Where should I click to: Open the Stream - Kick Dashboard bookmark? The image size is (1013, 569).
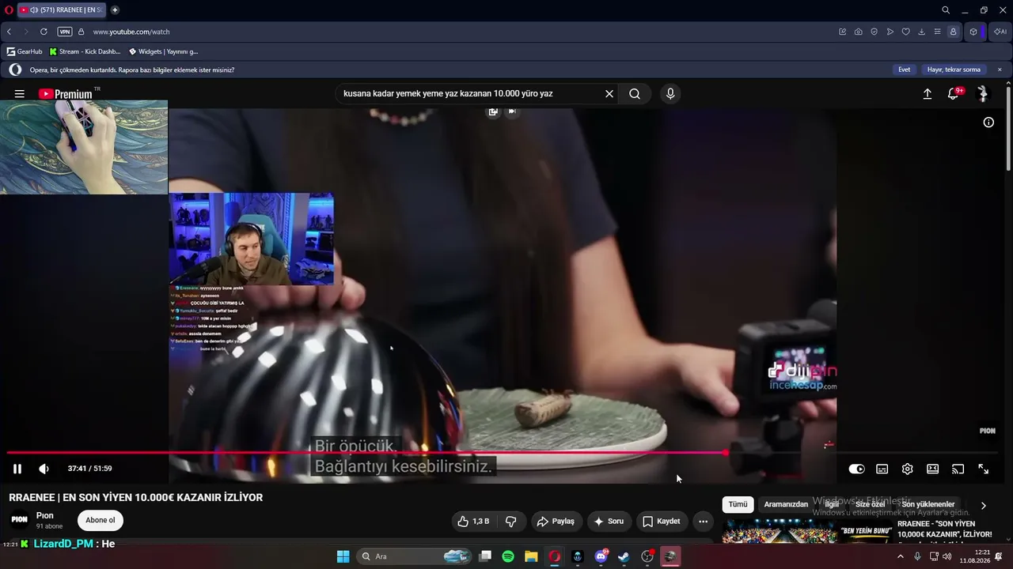(85, 51)
